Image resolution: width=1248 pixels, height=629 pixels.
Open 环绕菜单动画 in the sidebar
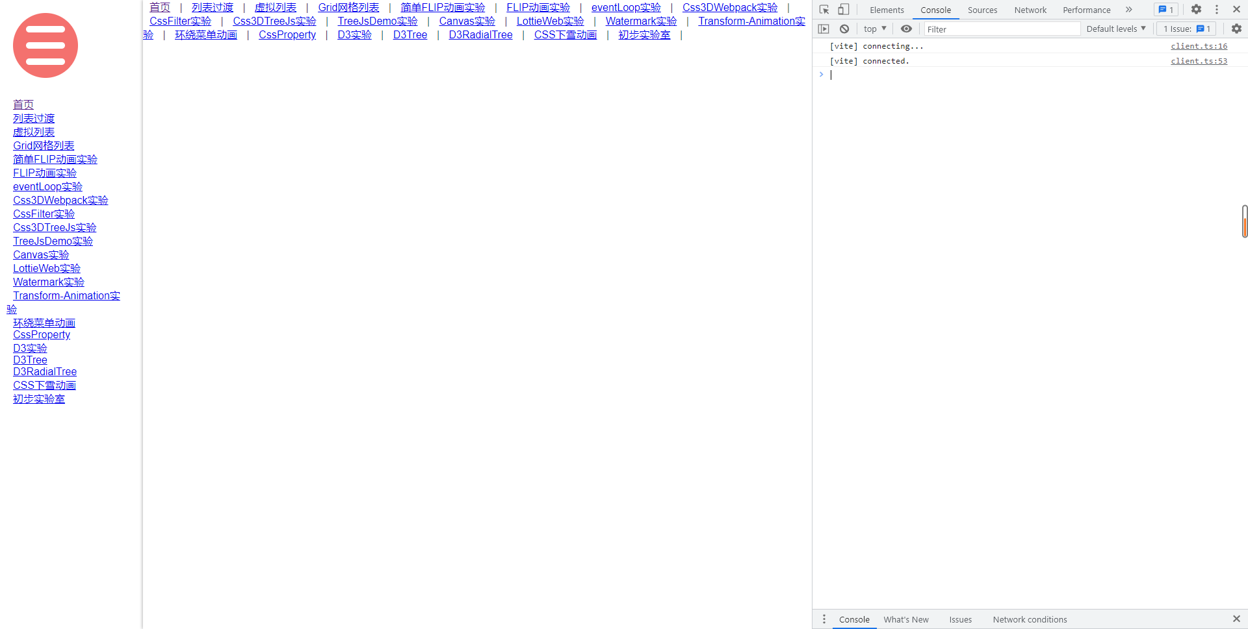pyautogui.click(x=44, y=323)
